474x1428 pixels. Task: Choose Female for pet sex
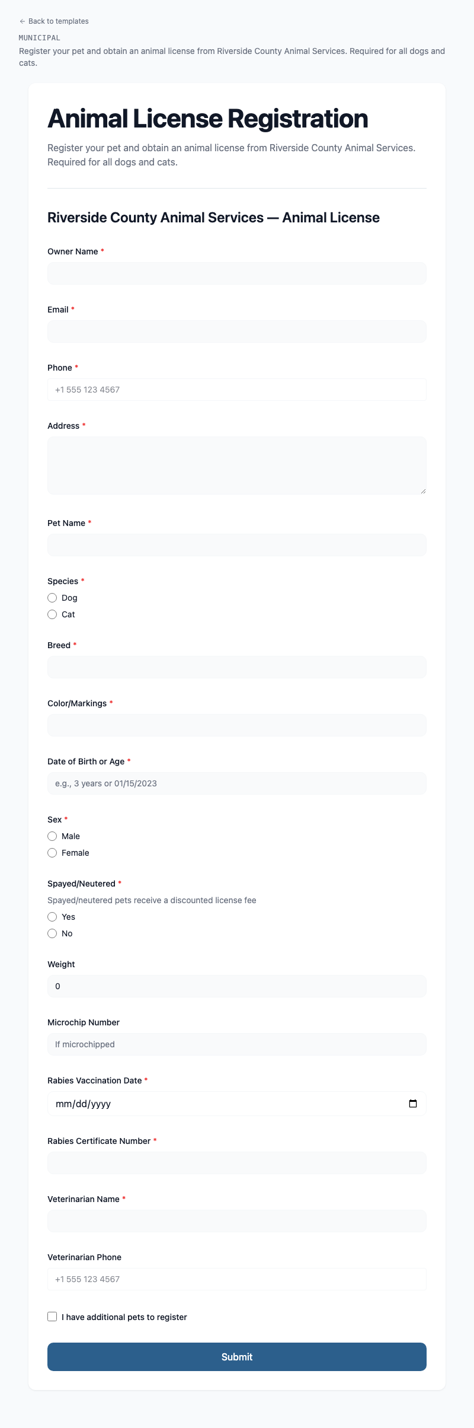(x=52, y=853)
